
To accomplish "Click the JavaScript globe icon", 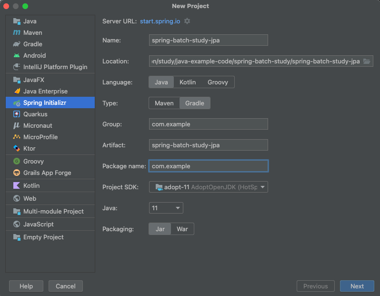I will 17,224.
